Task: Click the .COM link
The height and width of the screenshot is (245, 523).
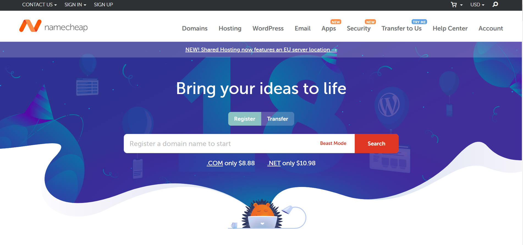Action: coord(215,163)
